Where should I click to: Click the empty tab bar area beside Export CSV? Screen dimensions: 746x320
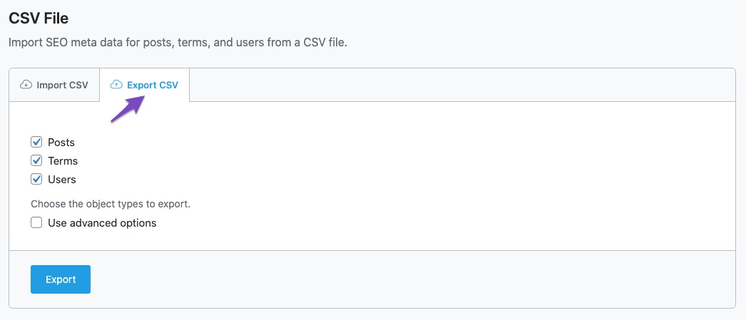[x=462, y=85]
